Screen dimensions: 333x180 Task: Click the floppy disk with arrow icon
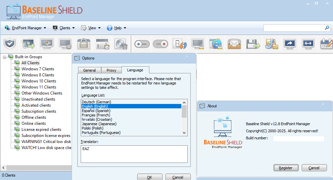(x=253, y=44)
